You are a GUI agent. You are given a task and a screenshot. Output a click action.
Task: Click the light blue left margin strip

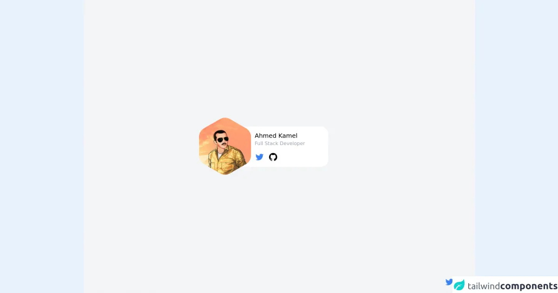42,146
